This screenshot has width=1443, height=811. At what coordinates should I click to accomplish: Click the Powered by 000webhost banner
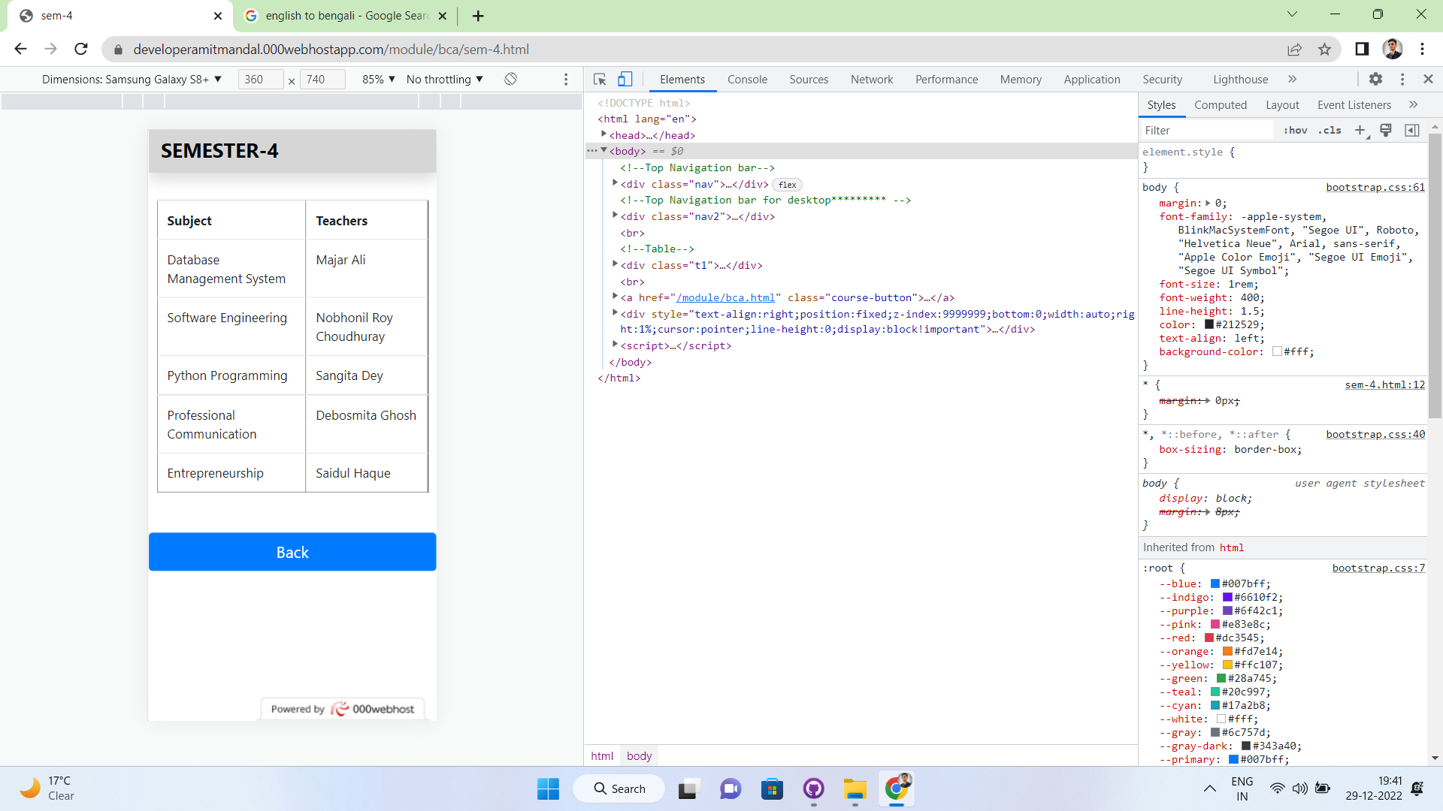click(343, 709)
